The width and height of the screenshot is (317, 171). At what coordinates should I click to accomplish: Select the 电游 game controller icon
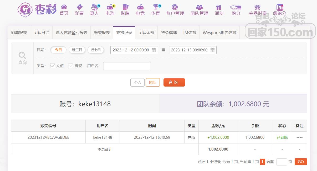click(x=110, y=7)
